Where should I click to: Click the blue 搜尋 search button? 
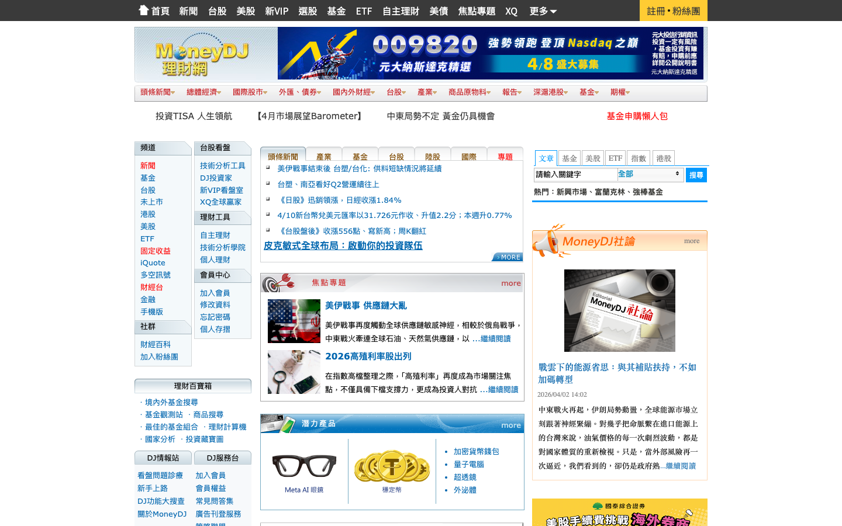[x=696, y=175]
